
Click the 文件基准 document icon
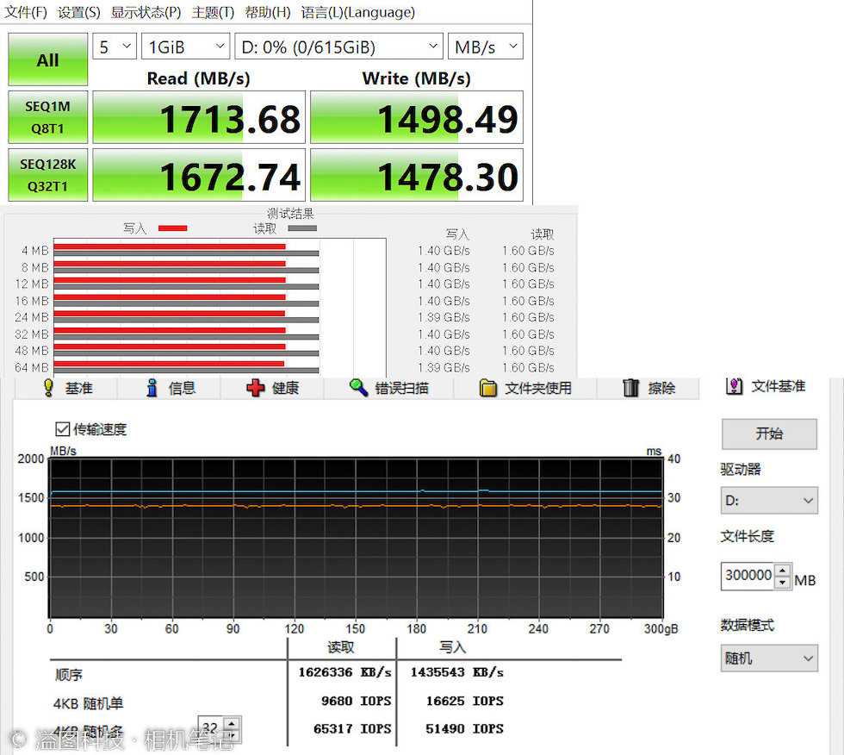734,386
